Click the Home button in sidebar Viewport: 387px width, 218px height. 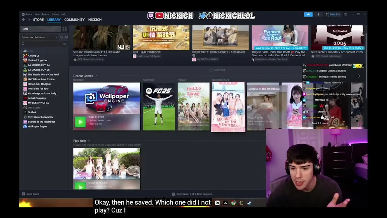pos(41,29)
